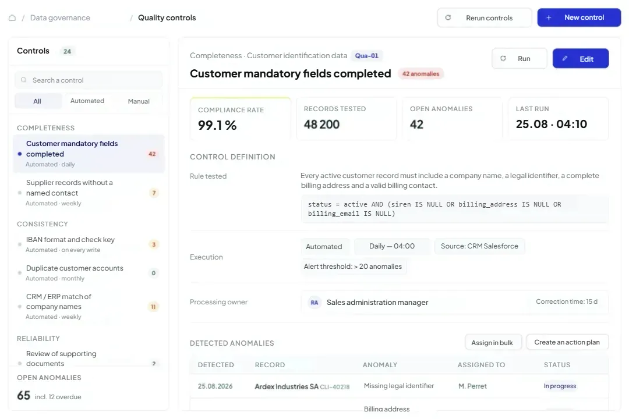Screen dimensions: 629x419
Task: Click the 3 badge for IBAN format
Action: [154, 244]
